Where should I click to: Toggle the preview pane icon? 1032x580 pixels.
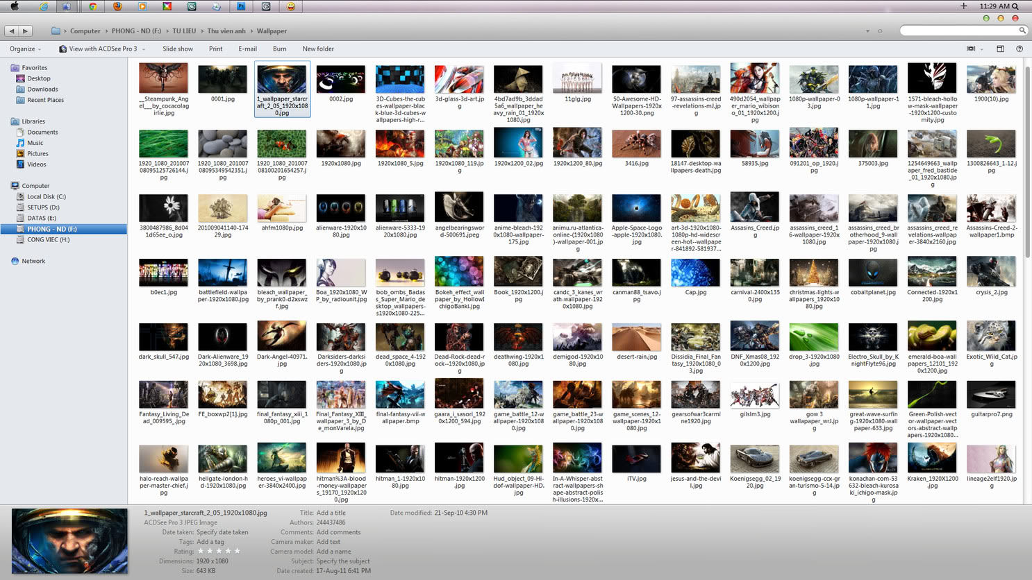click(1001, 49)
